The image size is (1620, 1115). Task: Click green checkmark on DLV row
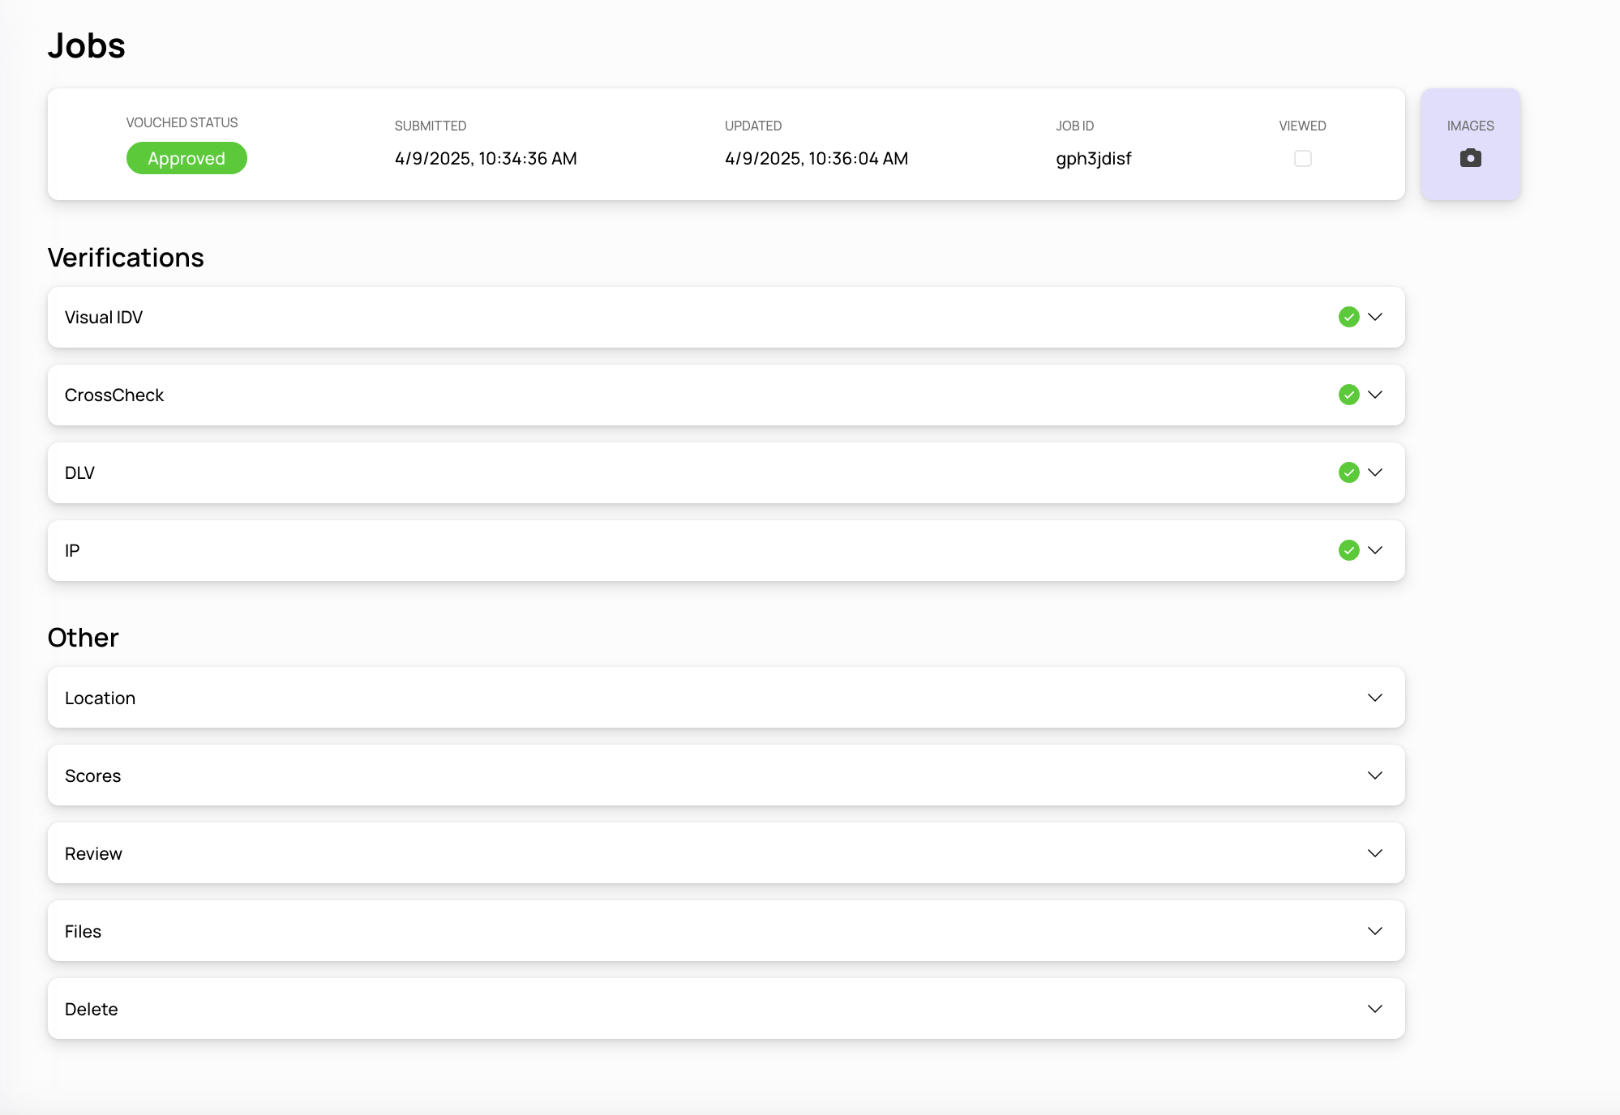click(x=1348, y=472)
